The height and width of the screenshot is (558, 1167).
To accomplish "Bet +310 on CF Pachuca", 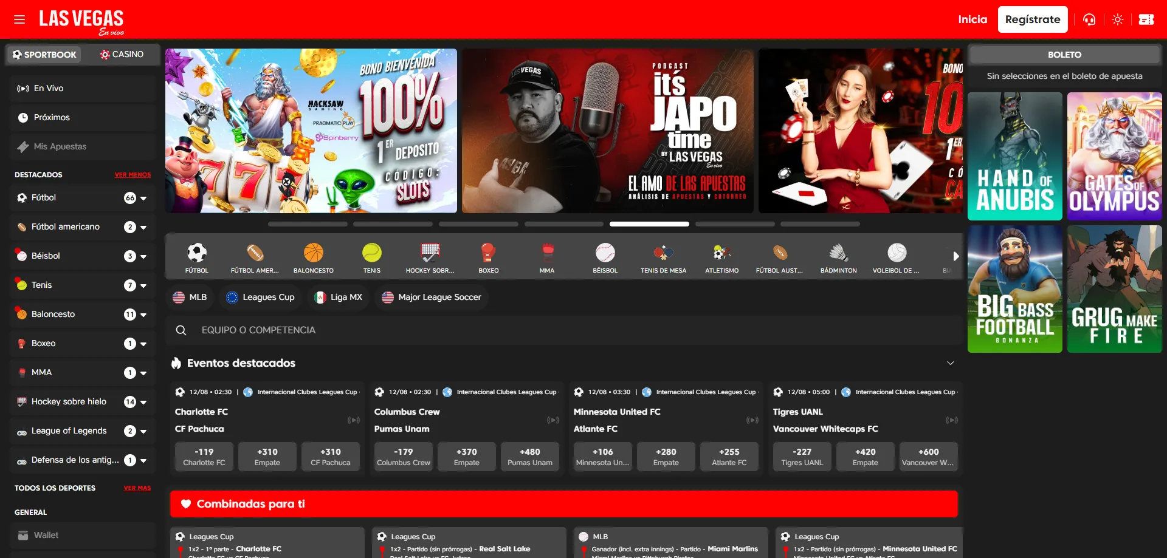I will (x=331, y=457).
